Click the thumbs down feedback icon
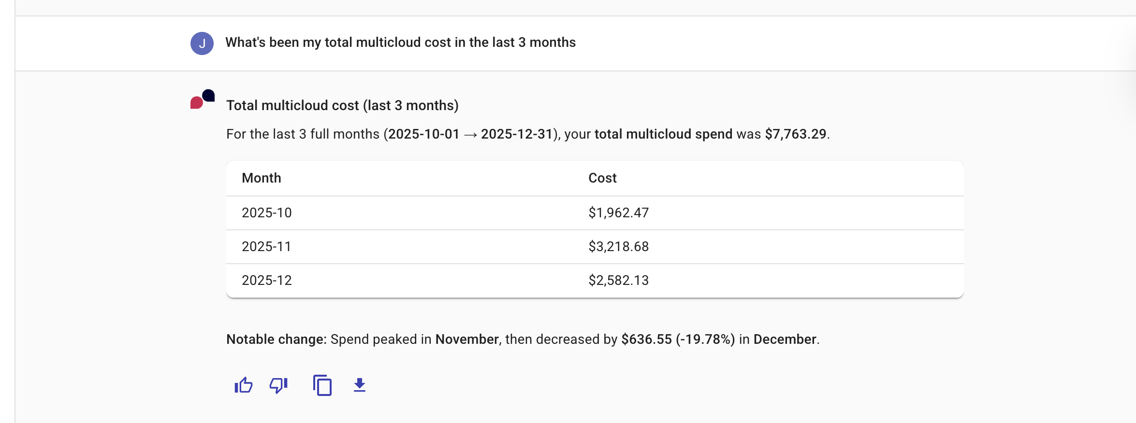 point(278,385)
